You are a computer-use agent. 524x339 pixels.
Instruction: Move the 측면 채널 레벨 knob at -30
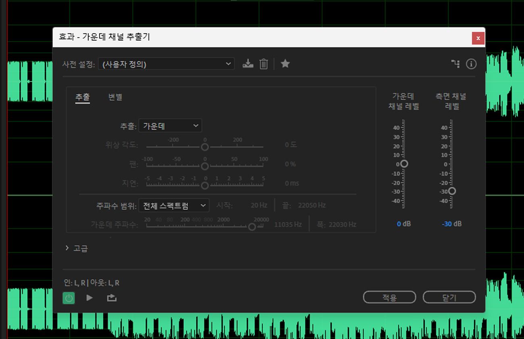452,191
